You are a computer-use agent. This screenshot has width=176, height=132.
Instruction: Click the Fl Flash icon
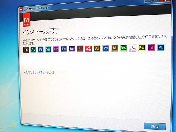80,49
